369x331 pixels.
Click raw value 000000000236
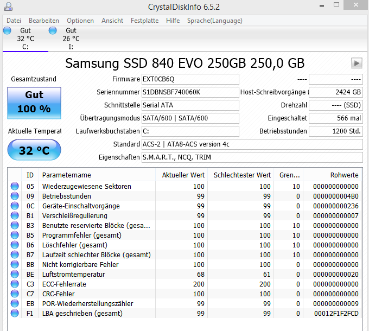click(336, 206)
